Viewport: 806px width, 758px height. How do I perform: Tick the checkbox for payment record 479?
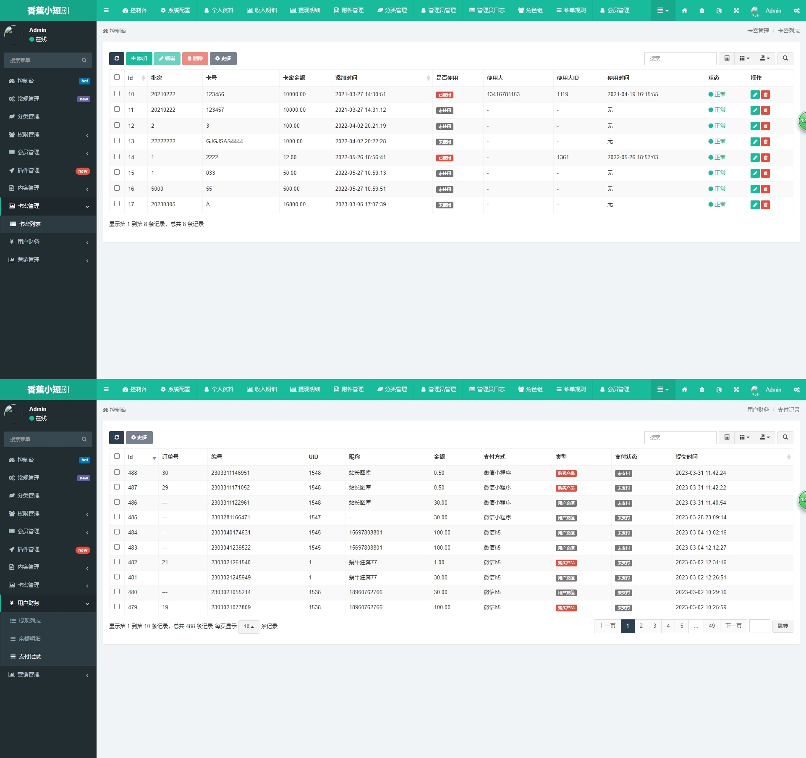click(117, 607)
